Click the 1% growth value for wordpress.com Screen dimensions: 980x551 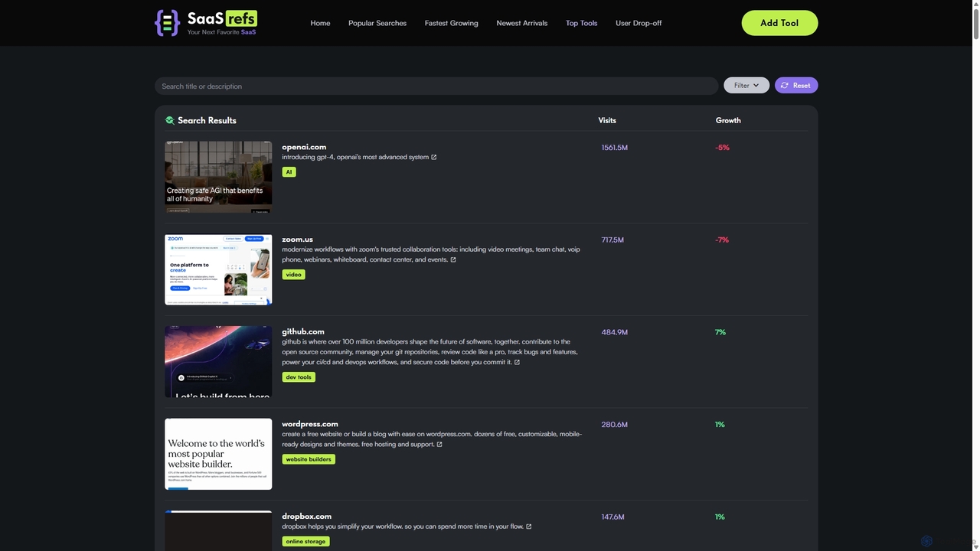[x=720, y=425]
